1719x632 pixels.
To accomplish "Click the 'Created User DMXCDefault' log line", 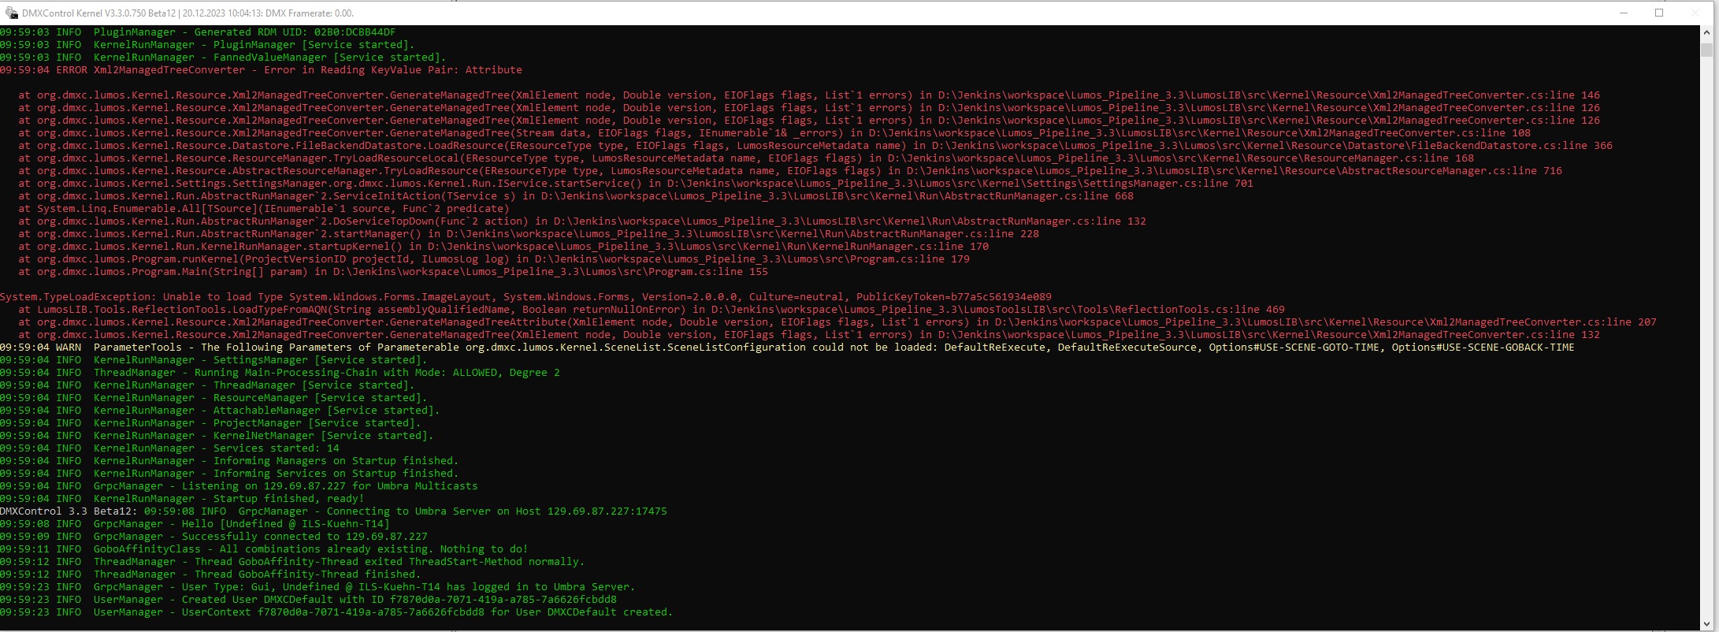I will pos(308,600).
